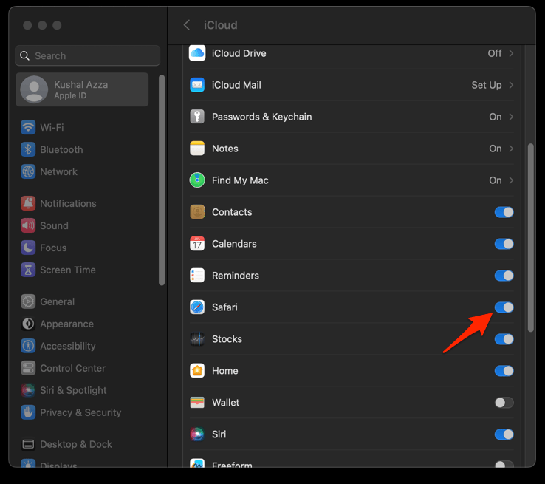This screenshot has width=545, height=484.
Task: Click the Reminders app icon
Action: (197, 276)
